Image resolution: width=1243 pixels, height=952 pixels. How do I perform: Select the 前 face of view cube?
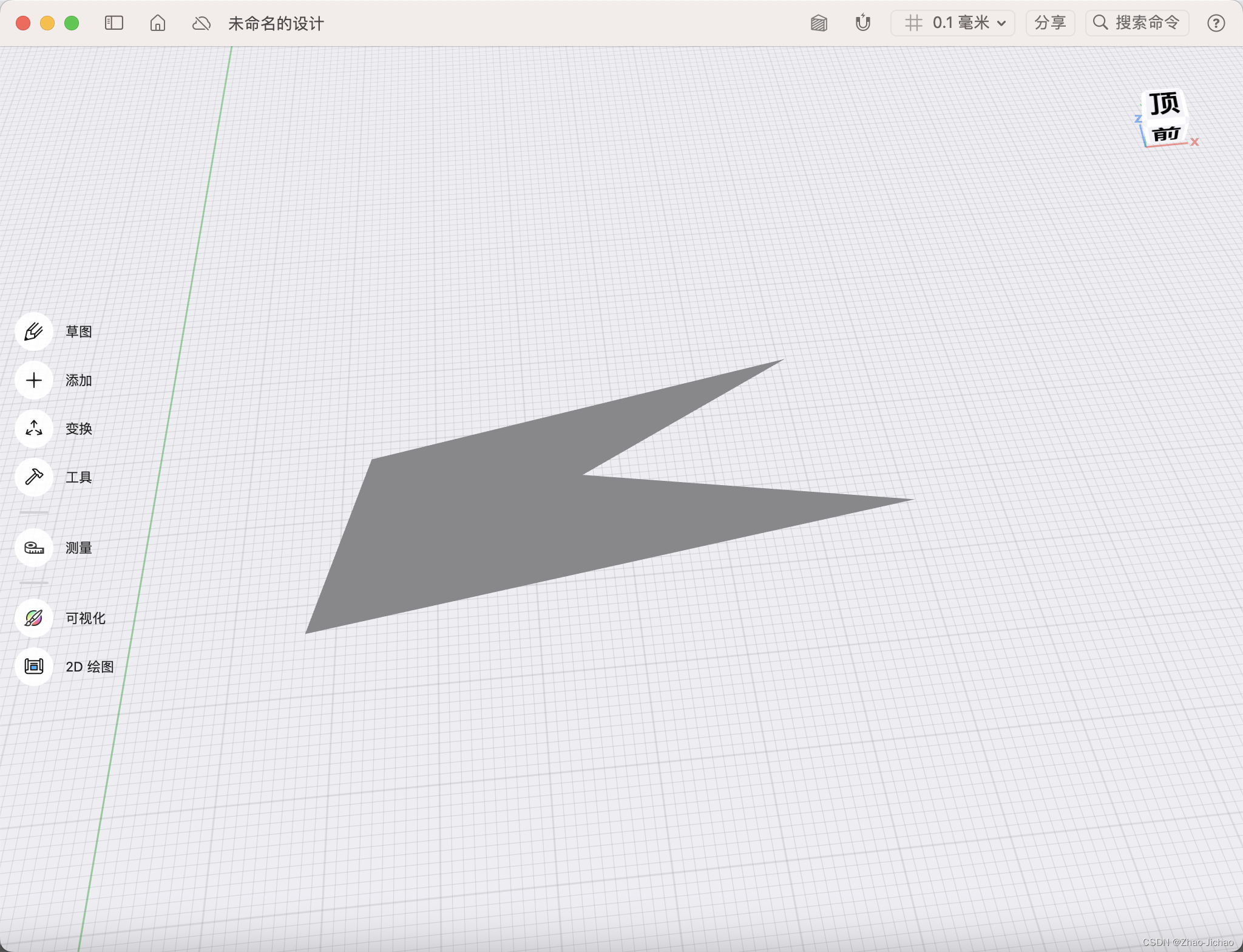[1166, 134]
